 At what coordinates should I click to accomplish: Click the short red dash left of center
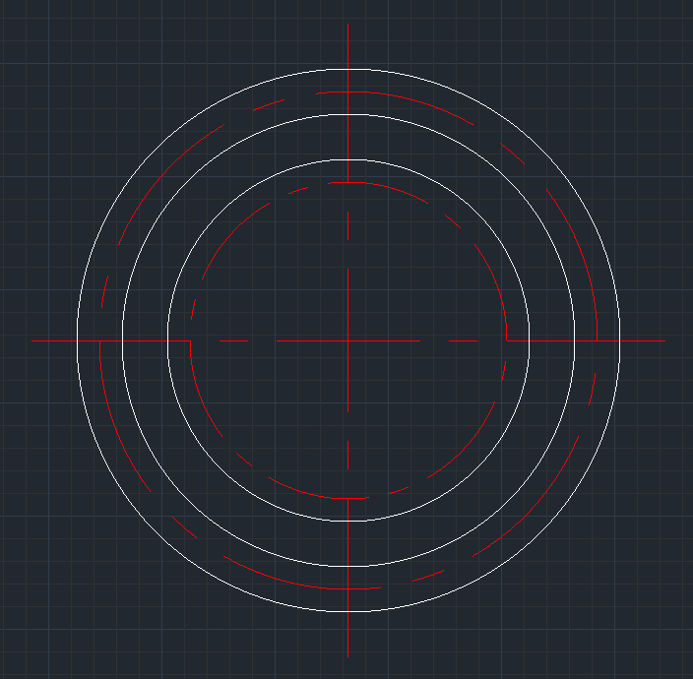coord(233,340)
